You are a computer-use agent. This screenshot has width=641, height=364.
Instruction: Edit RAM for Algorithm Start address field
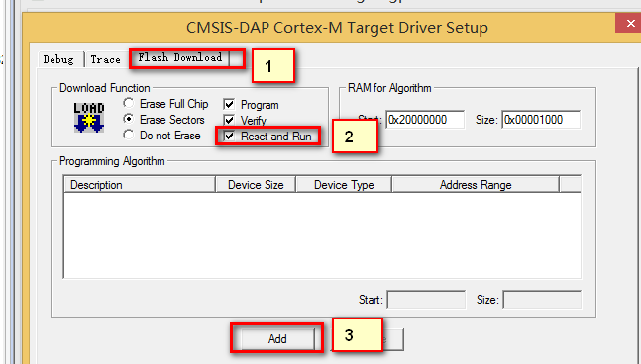[425, 120]
